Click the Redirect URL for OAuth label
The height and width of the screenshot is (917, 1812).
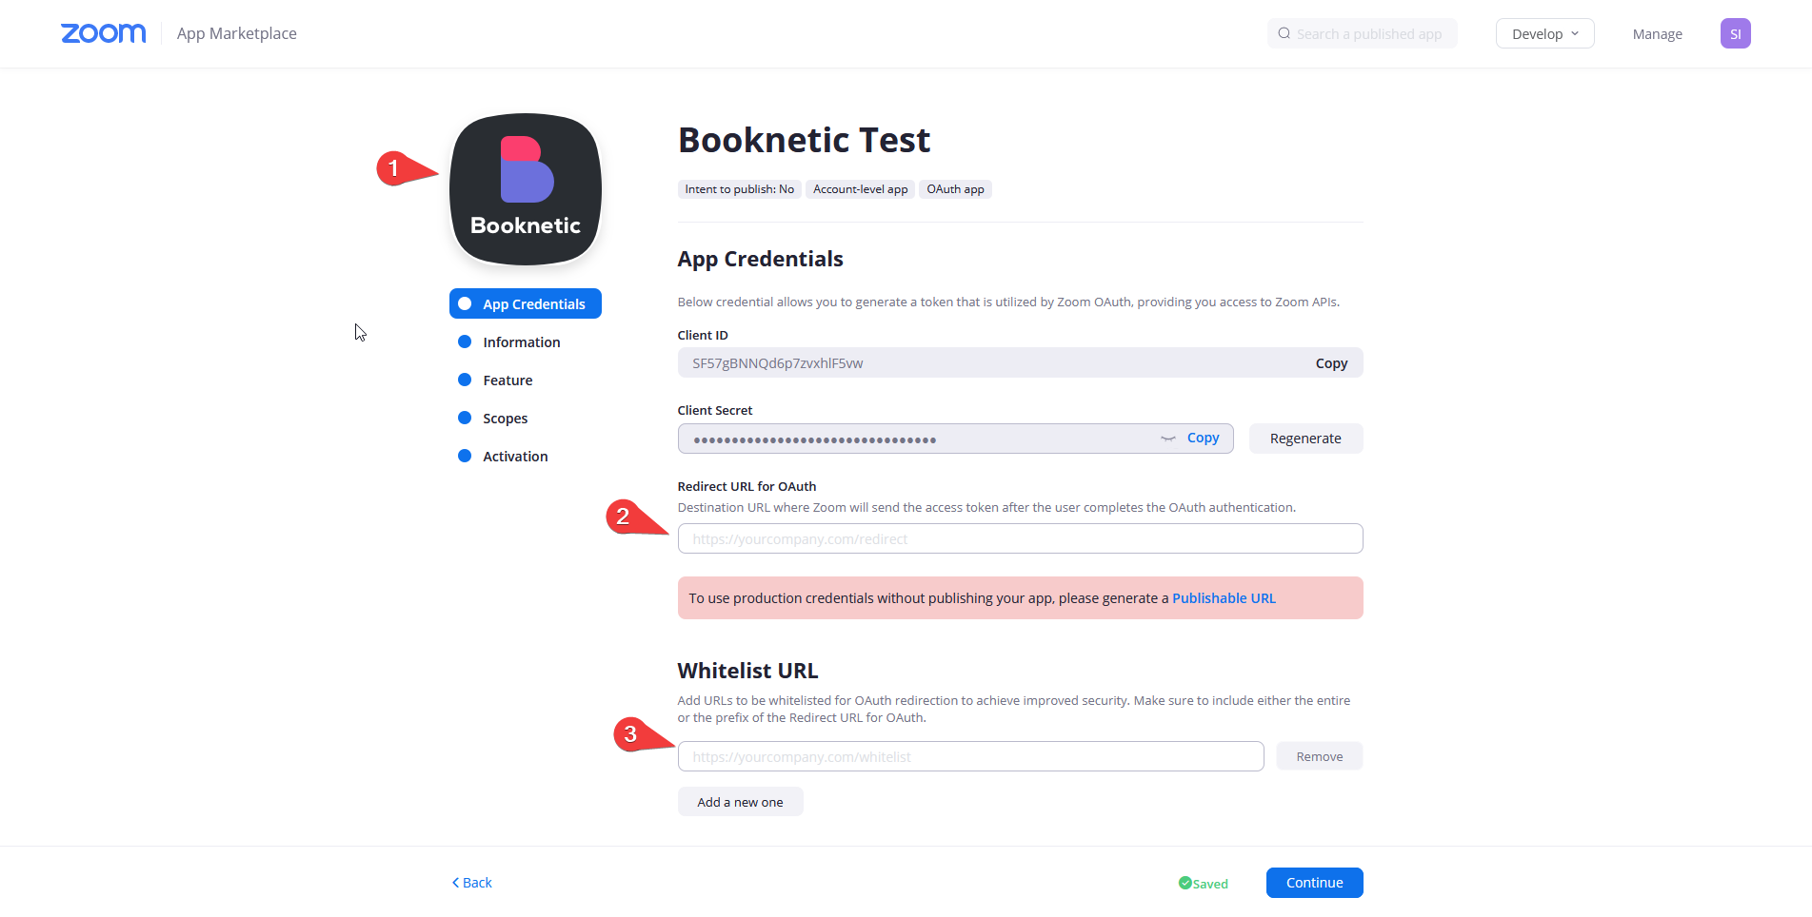[747, 486]
